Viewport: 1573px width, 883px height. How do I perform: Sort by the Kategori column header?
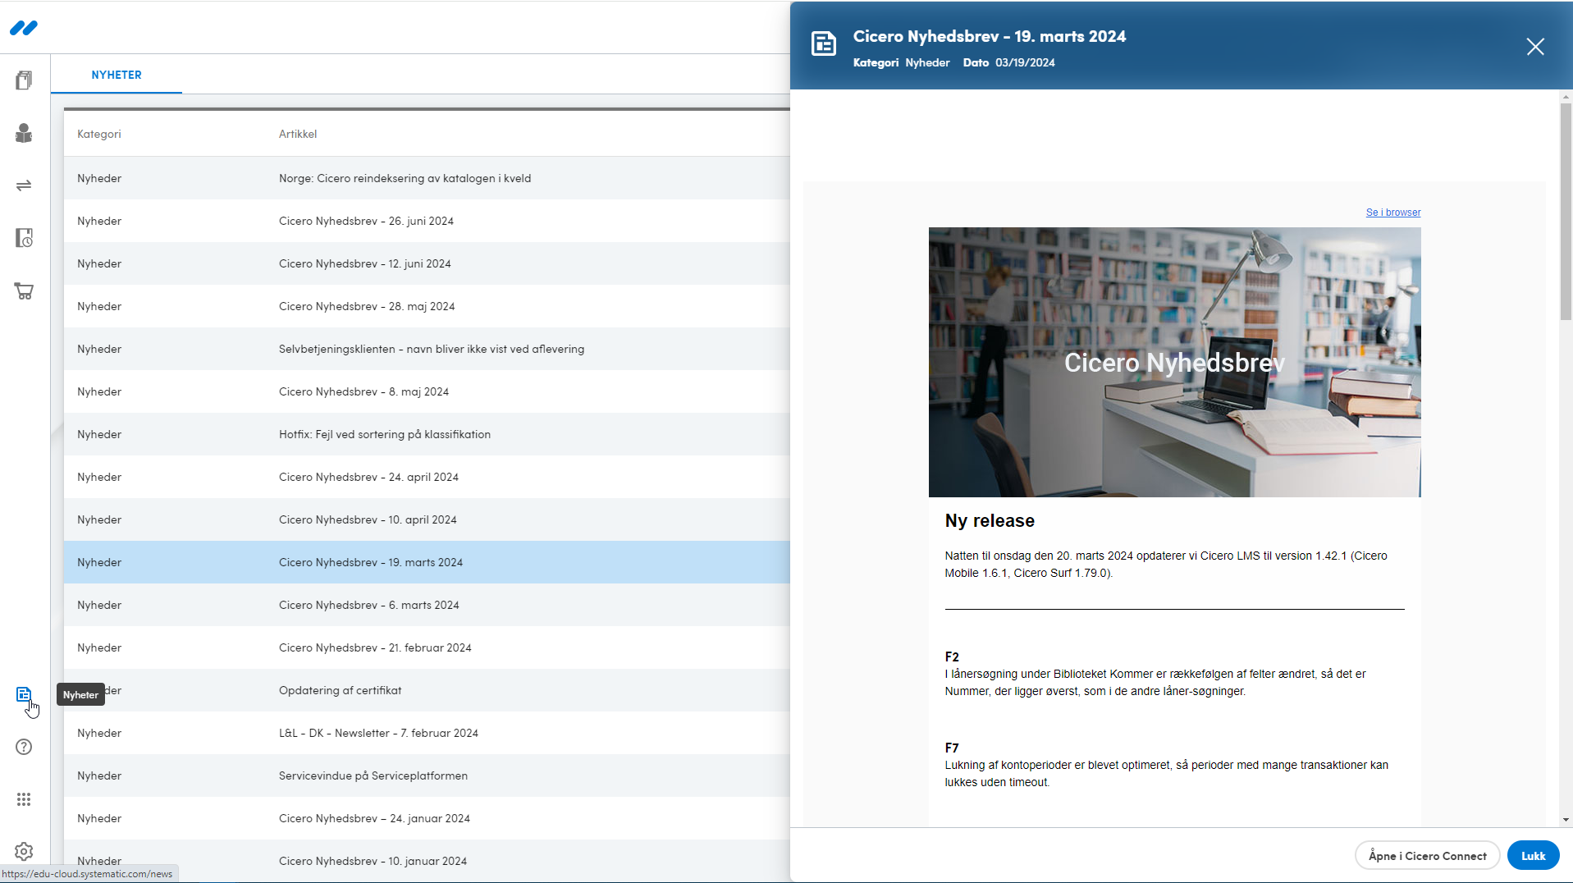pos(99,134)
